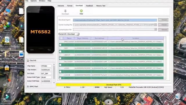Screen dimensions: 186x105
Task: Click the Location column header
Action: pos(136,38)
